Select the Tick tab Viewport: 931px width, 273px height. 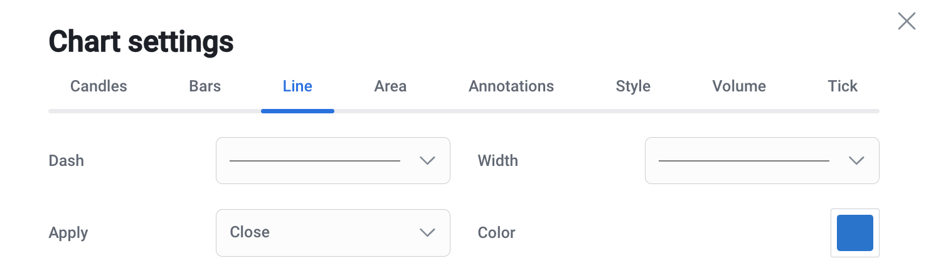(x=842, y=86)
